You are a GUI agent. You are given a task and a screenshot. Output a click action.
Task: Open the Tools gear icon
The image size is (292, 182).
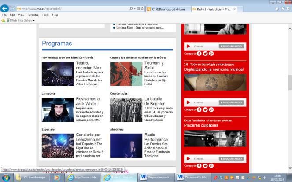coord(288,8)
